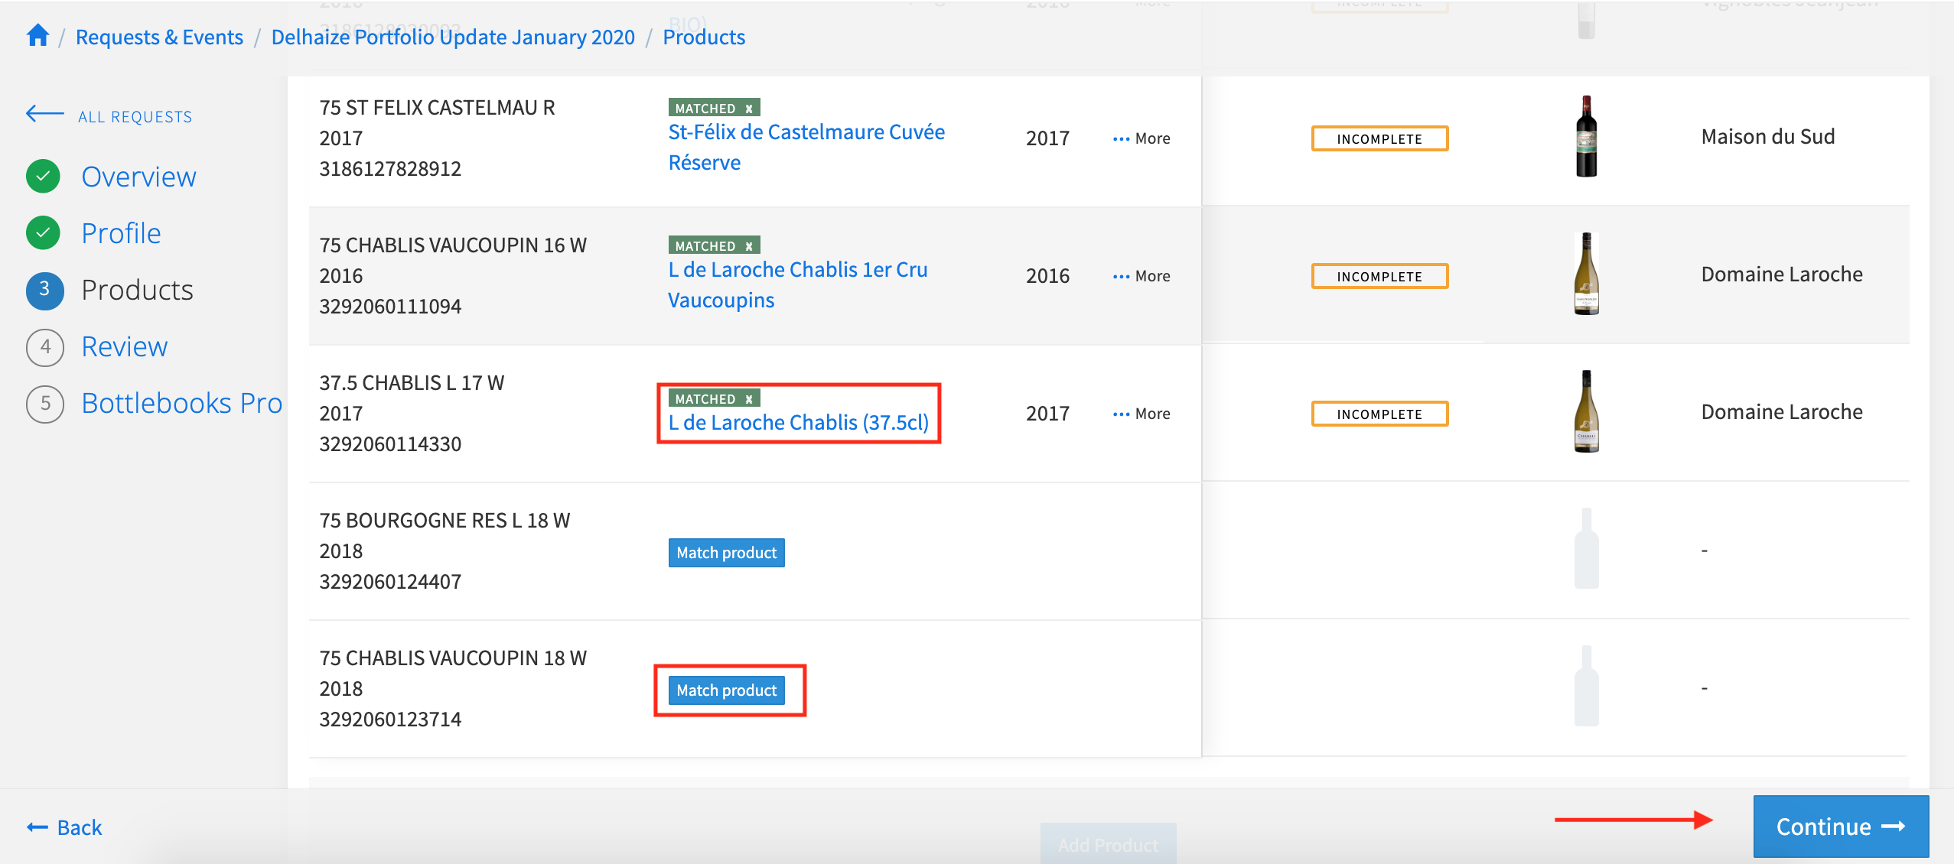Unmatch L de Laroche Chablis (37.5cl) via x
The image size is (1954, 864).
[749, 399]
